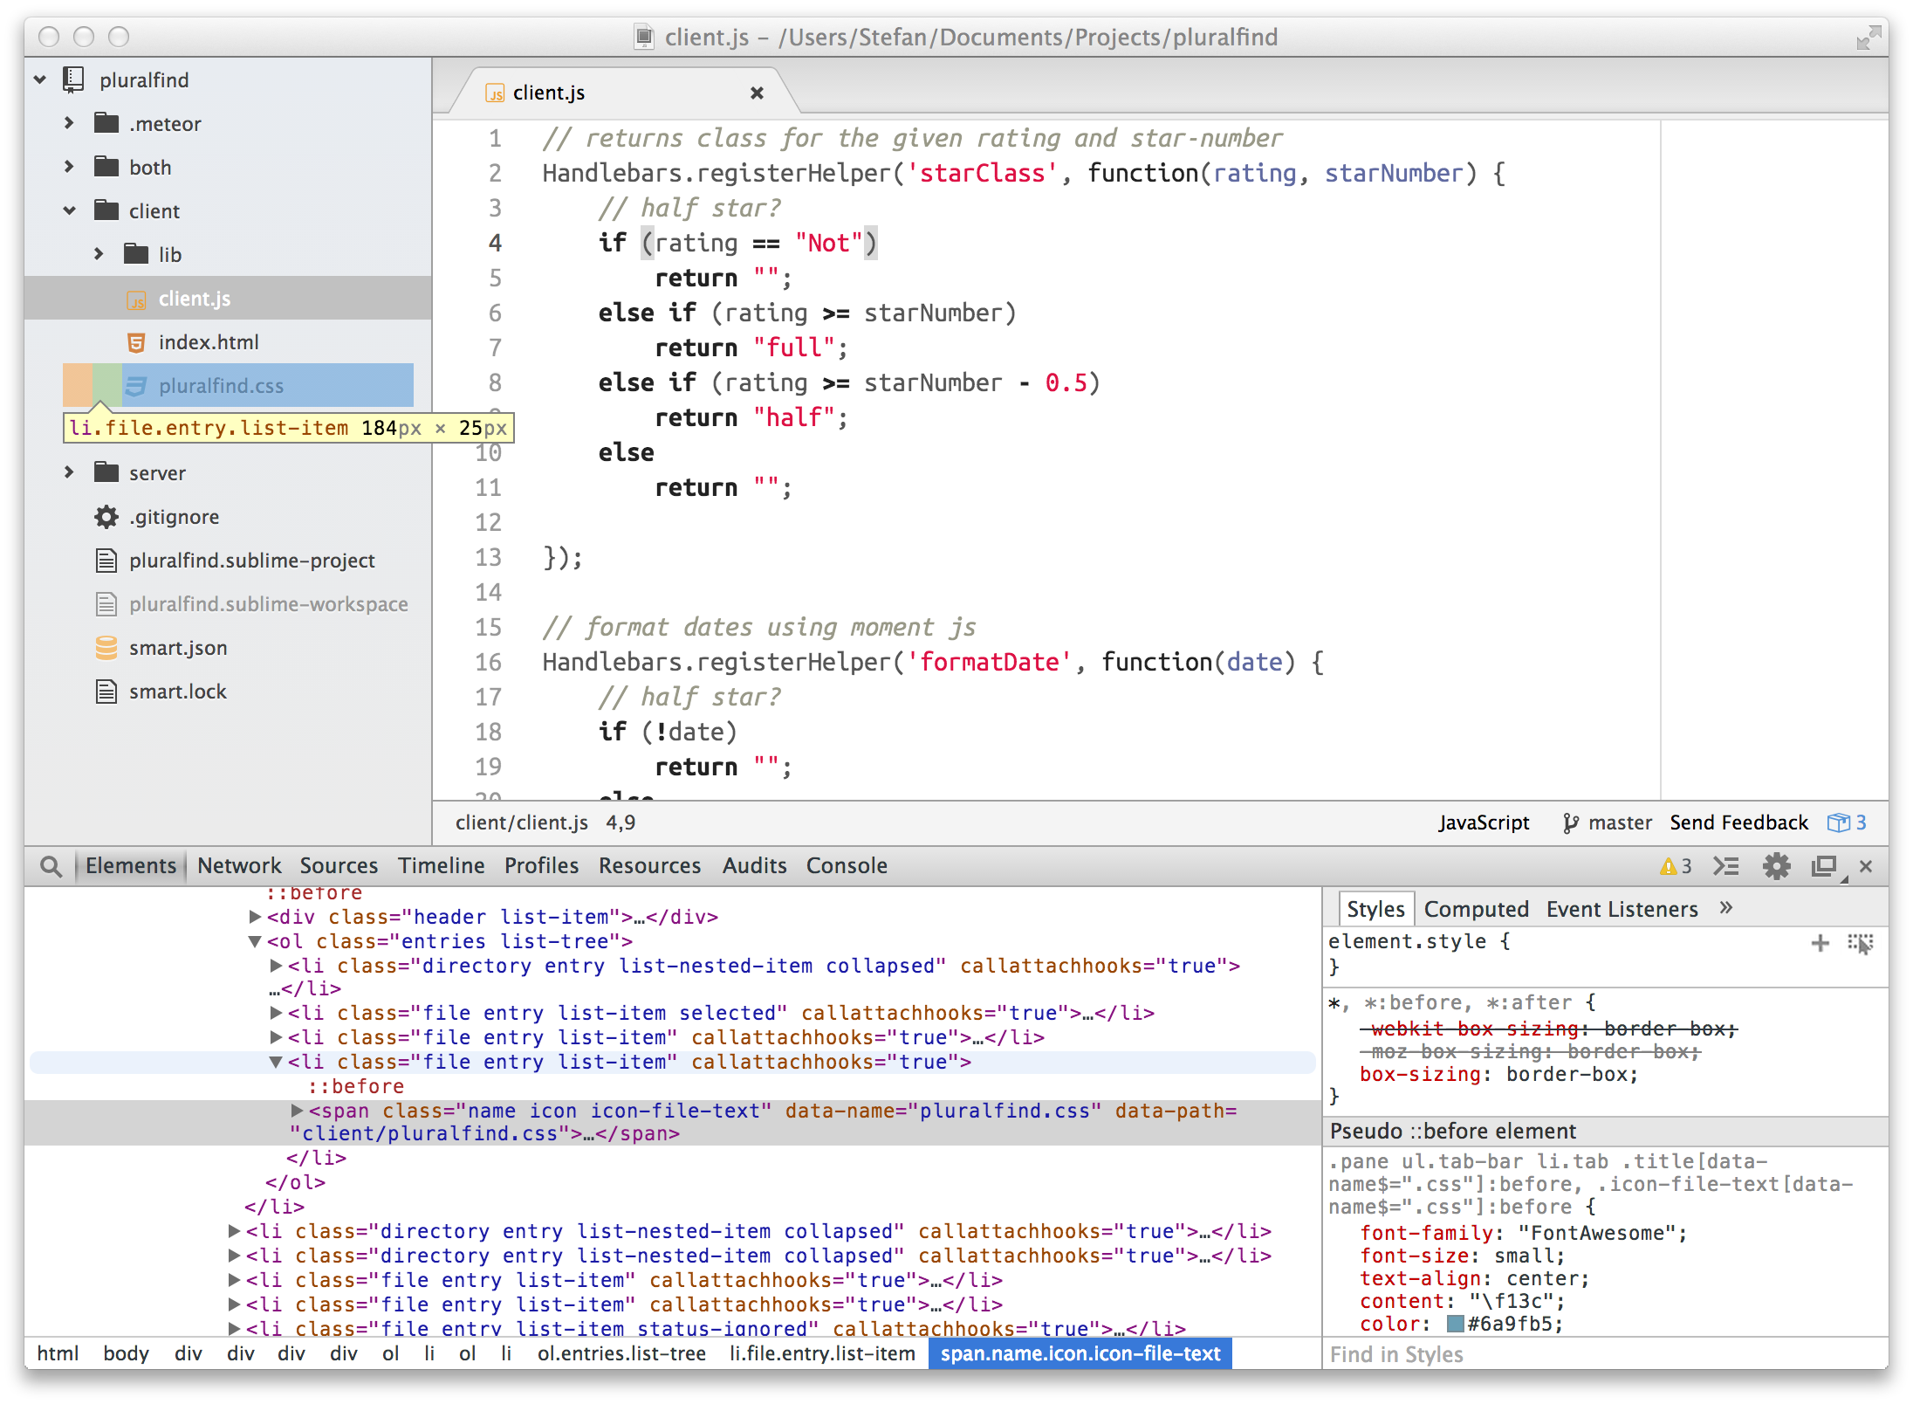Viewport: 1913px width, 1404px height.
Task: Click the Send Feedback link
Action: pyautogui.click(x=1738, y=822)
